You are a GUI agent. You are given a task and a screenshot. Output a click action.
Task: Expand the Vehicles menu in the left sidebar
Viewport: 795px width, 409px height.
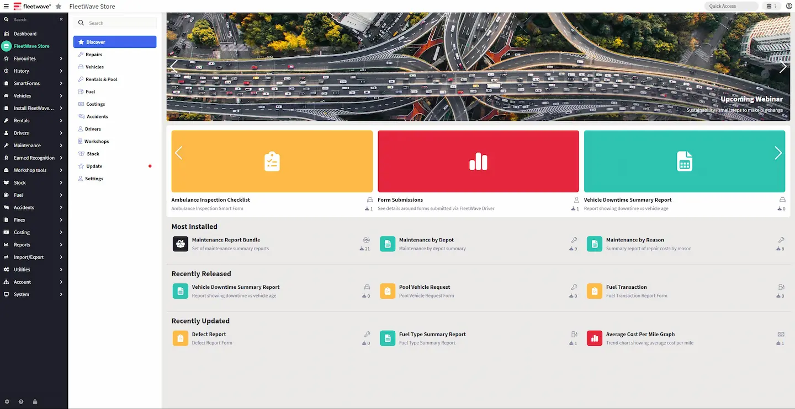tap(33, 96)
